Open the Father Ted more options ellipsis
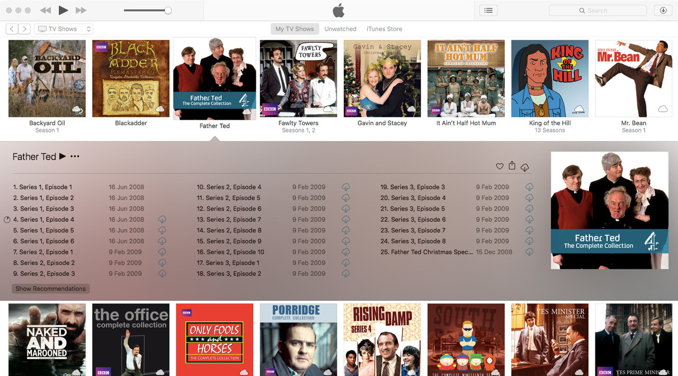Viewport: 678px width, 376px height. pos(75,157)
